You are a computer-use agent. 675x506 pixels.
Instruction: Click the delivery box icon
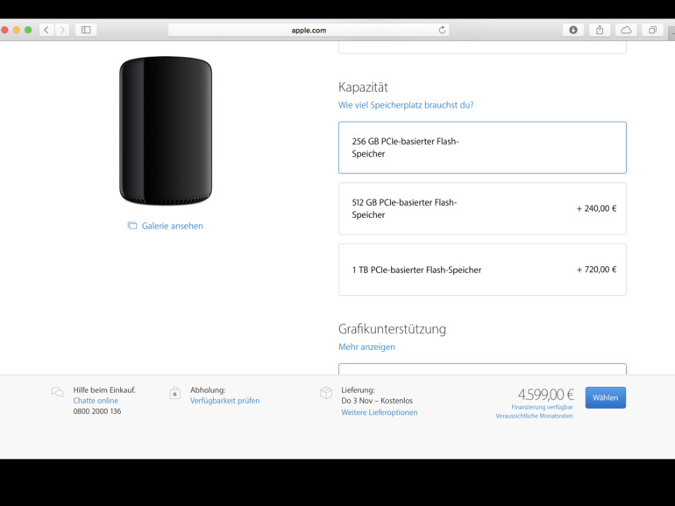point(326,392)
